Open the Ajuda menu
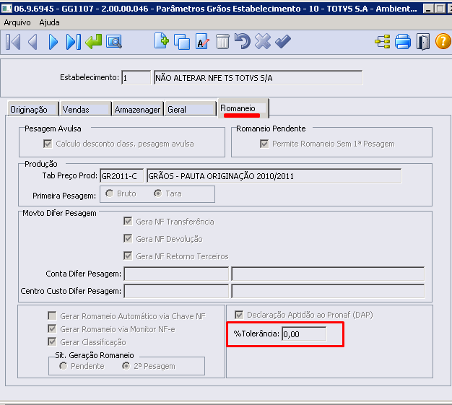The width and height of the screenshot is (452, 405). pyautogui.click(x=49, y=22)
